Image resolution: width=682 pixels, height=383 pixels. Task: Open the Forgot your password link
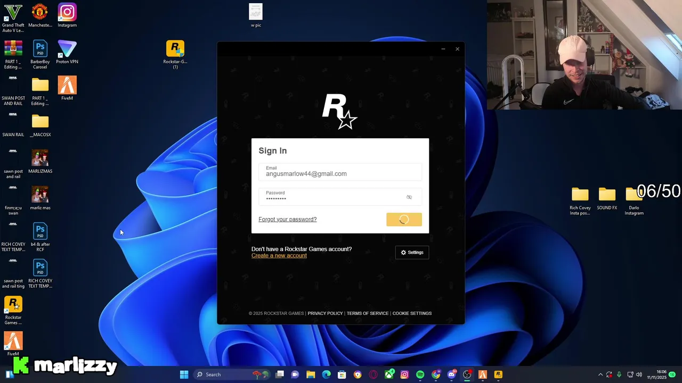pyautogui.click(x=287, y=219)
